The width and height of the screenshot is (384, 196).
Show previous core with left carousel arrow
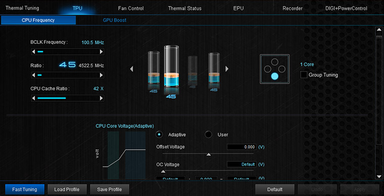click(x=131, y=69)
